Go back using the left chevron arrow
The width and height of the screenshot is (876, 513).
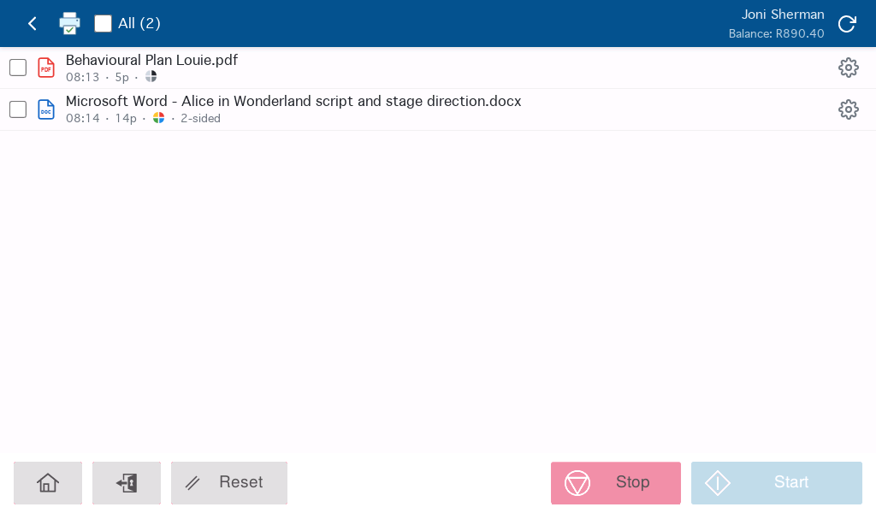[33, 23]
